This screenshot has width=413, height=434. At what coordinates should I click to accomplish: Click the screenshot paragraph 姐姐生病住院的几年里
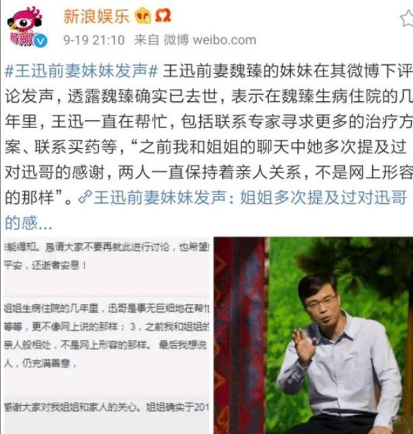[x=106, y=336]
